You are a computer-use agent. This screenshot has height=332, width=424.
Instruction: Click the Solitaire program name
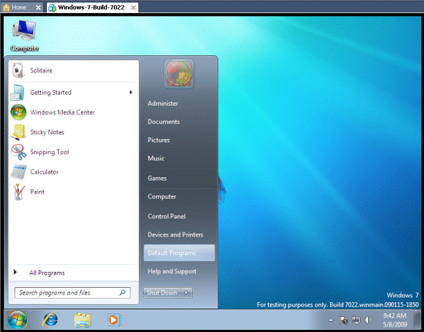[41, 71]
